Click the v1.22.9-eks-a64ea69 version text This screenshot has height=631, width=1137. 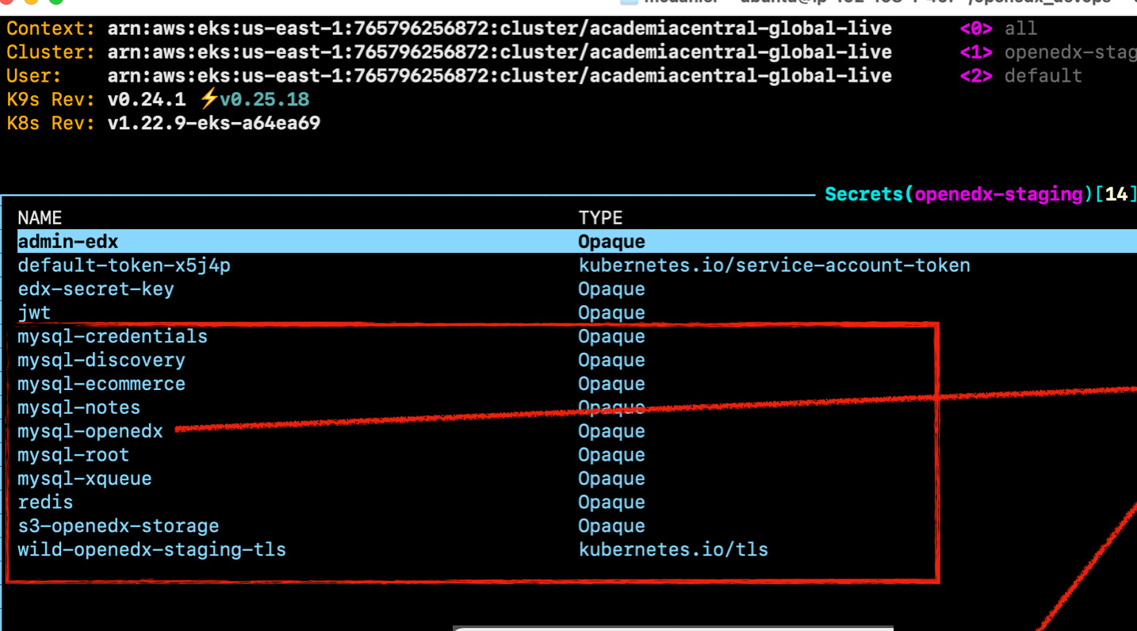tap(214, 124)
